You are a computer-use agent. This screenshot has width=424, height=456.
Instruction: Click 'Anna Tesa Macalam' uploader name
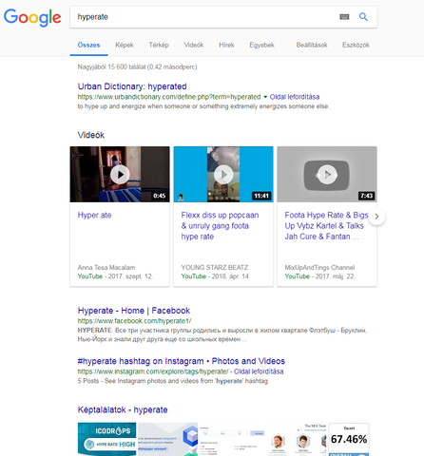(x=106, y=268)
